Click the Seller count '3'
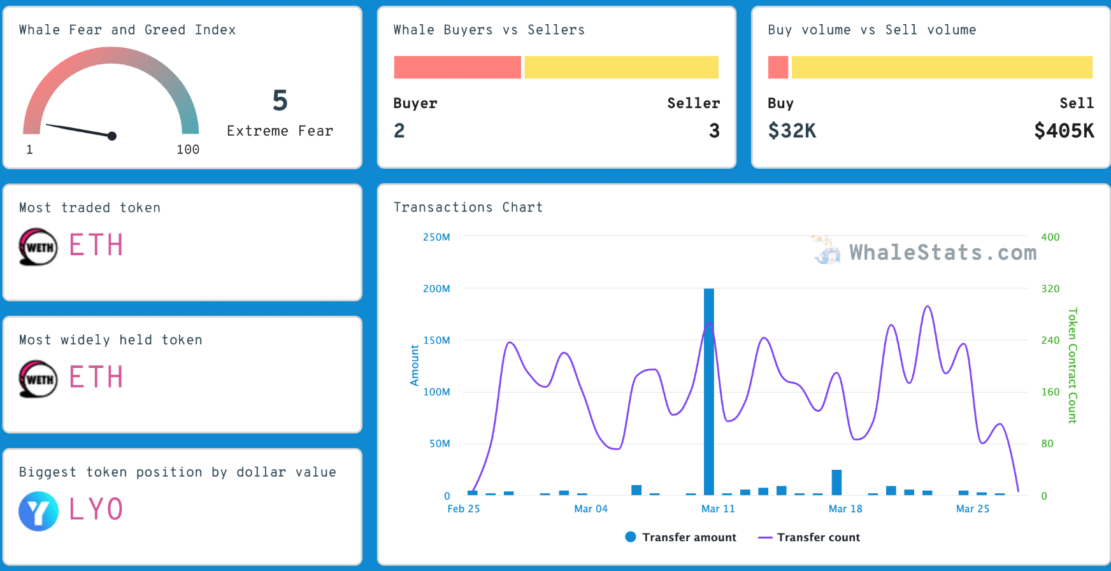The image size is (1111, 571). (714, 130)
